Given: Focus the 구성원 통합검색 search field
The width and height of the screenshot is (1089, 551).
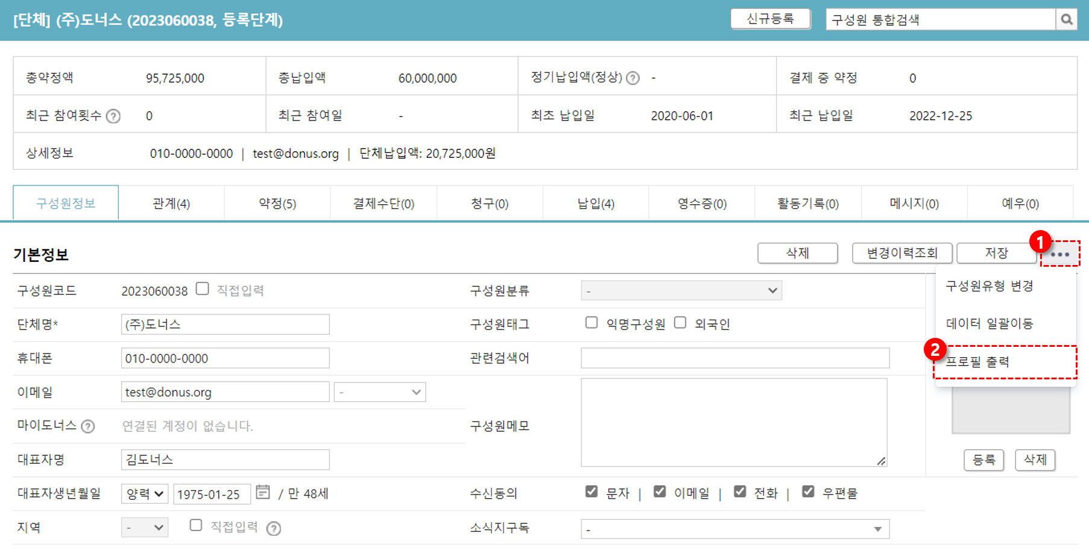Looking at the screenshot, I should click(941, 19).
